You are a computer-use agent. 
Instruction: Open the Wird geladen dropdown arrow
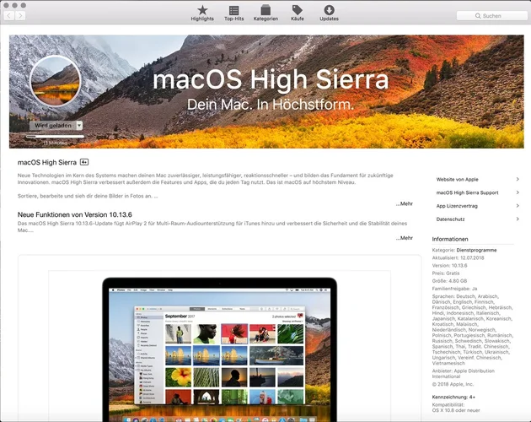(x=79, y=126)
